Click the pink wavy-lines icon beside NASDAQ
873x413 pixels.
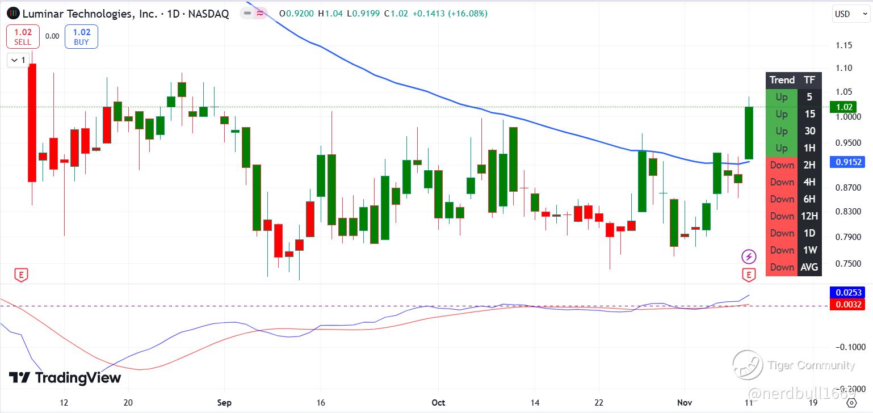(260, 14)
